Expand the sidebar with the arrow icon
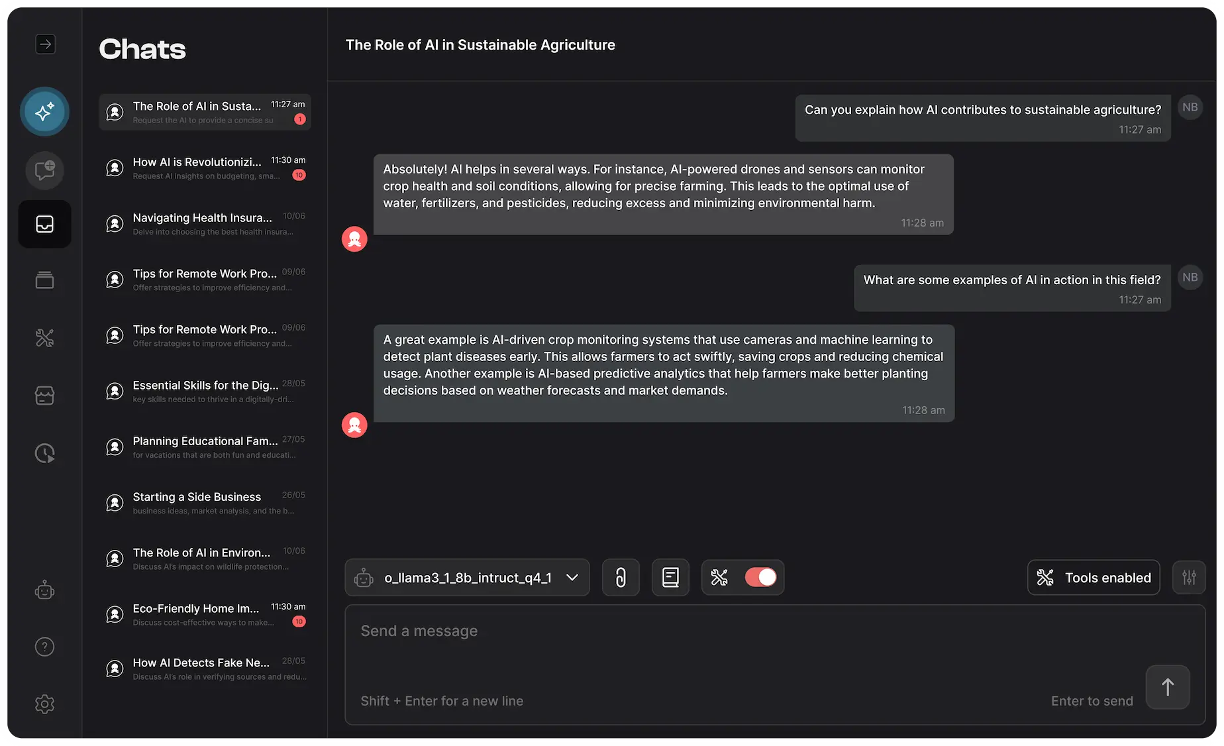This screenshot has height=746, width=1224. coord(45,44)
